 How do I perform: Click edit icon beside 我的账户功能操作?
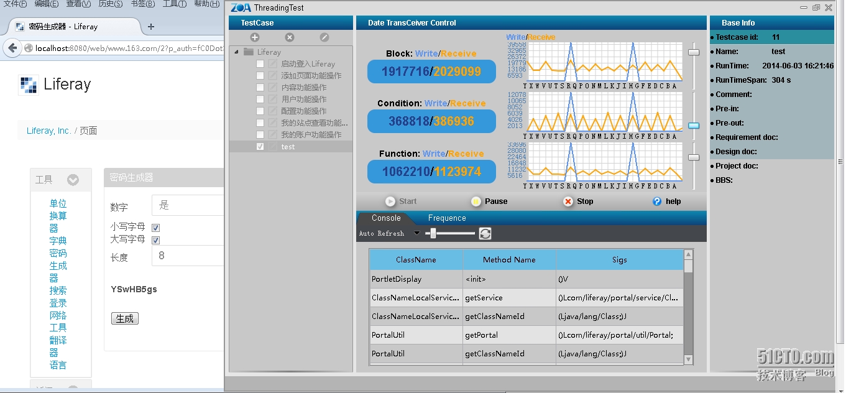pos(272,135)
